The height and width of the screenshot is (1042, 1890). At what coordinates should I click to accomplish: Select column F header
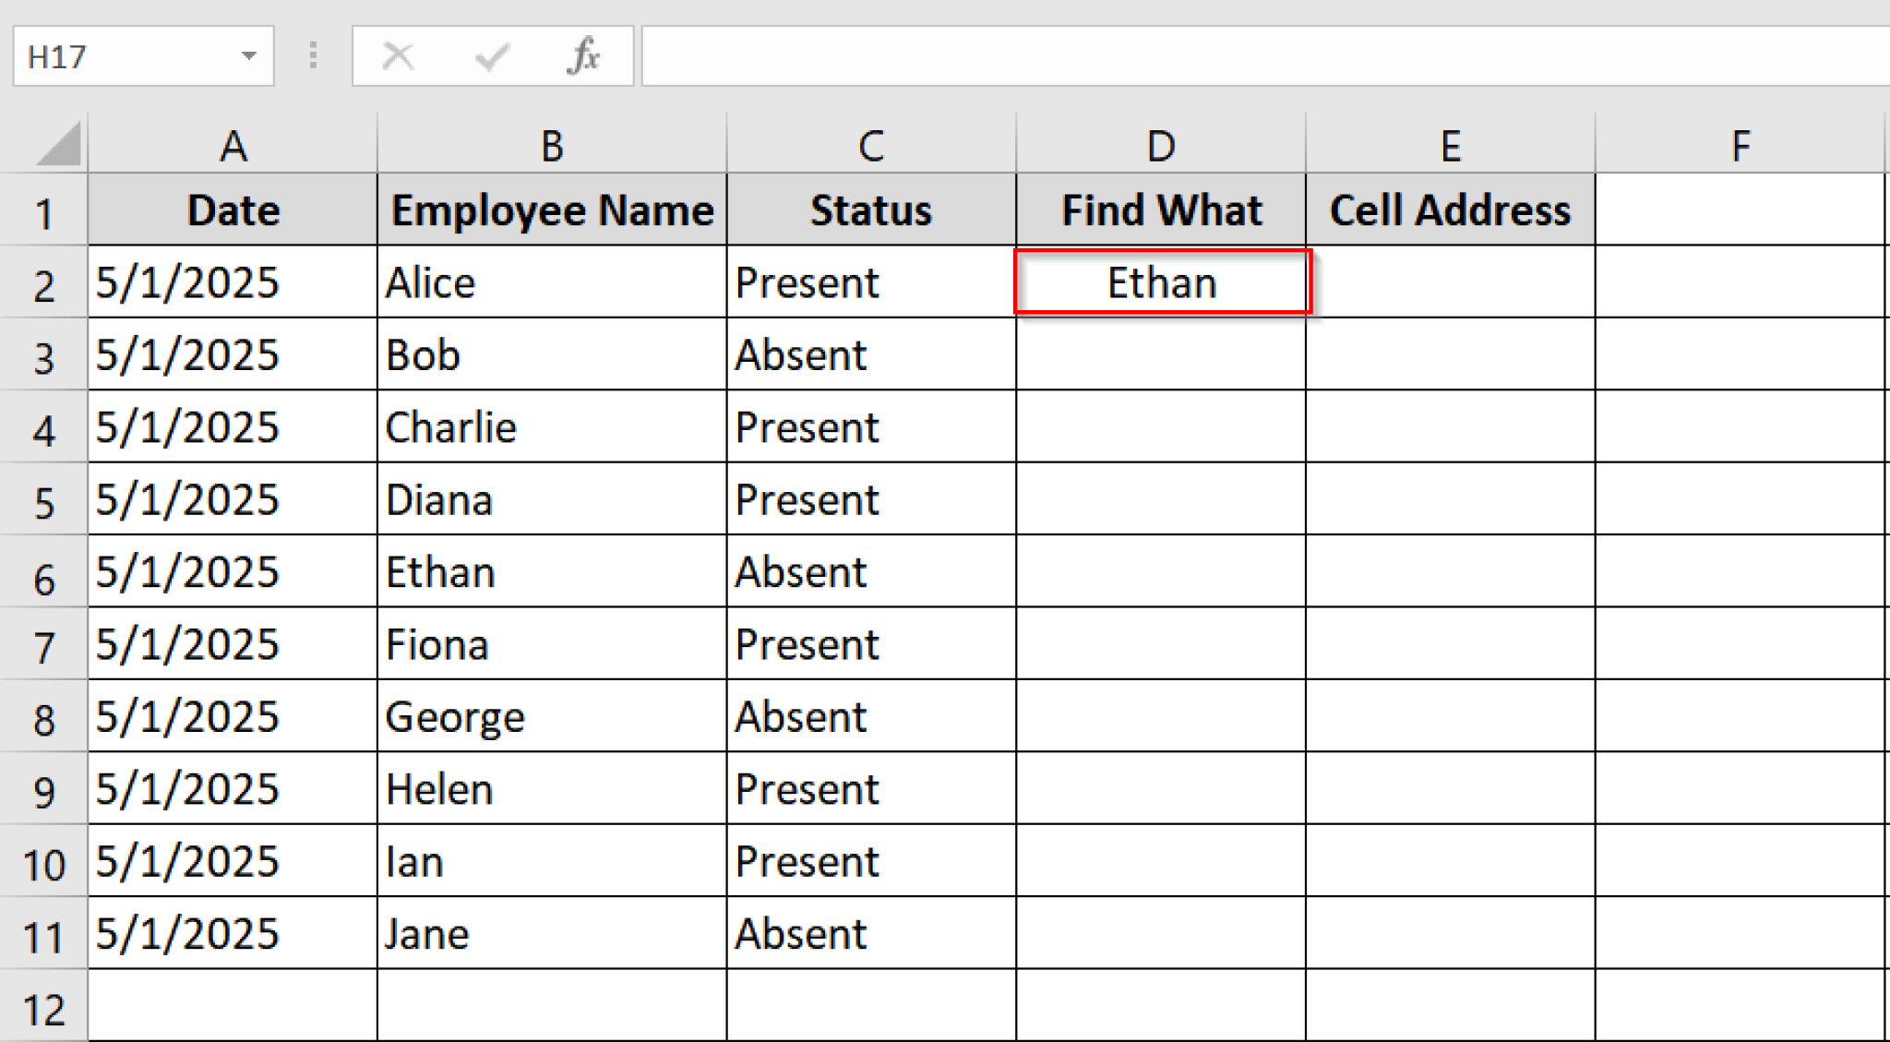pyautogui.click(x=1740, y=146)
